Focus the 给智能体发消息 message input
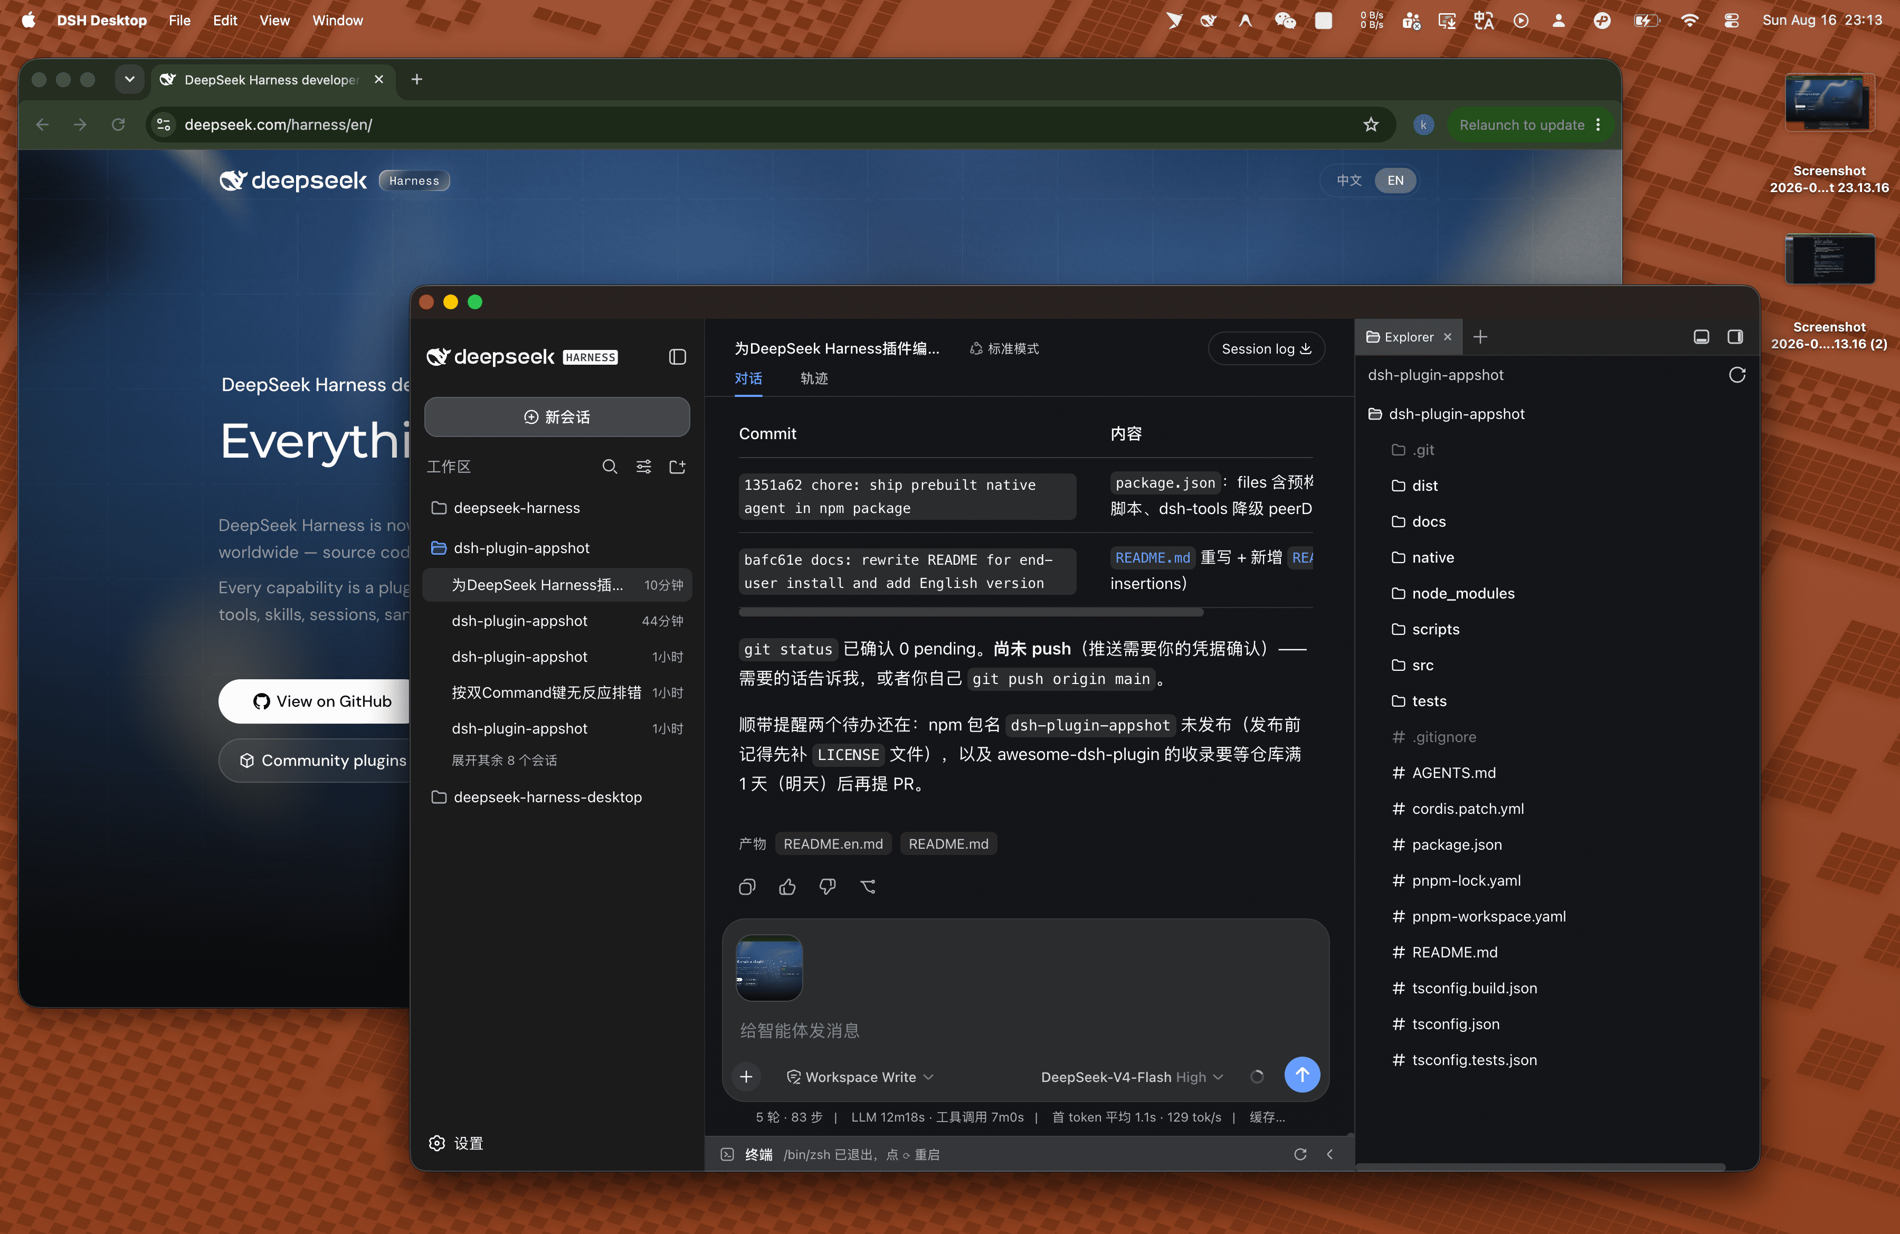 coord(1025,1030)
